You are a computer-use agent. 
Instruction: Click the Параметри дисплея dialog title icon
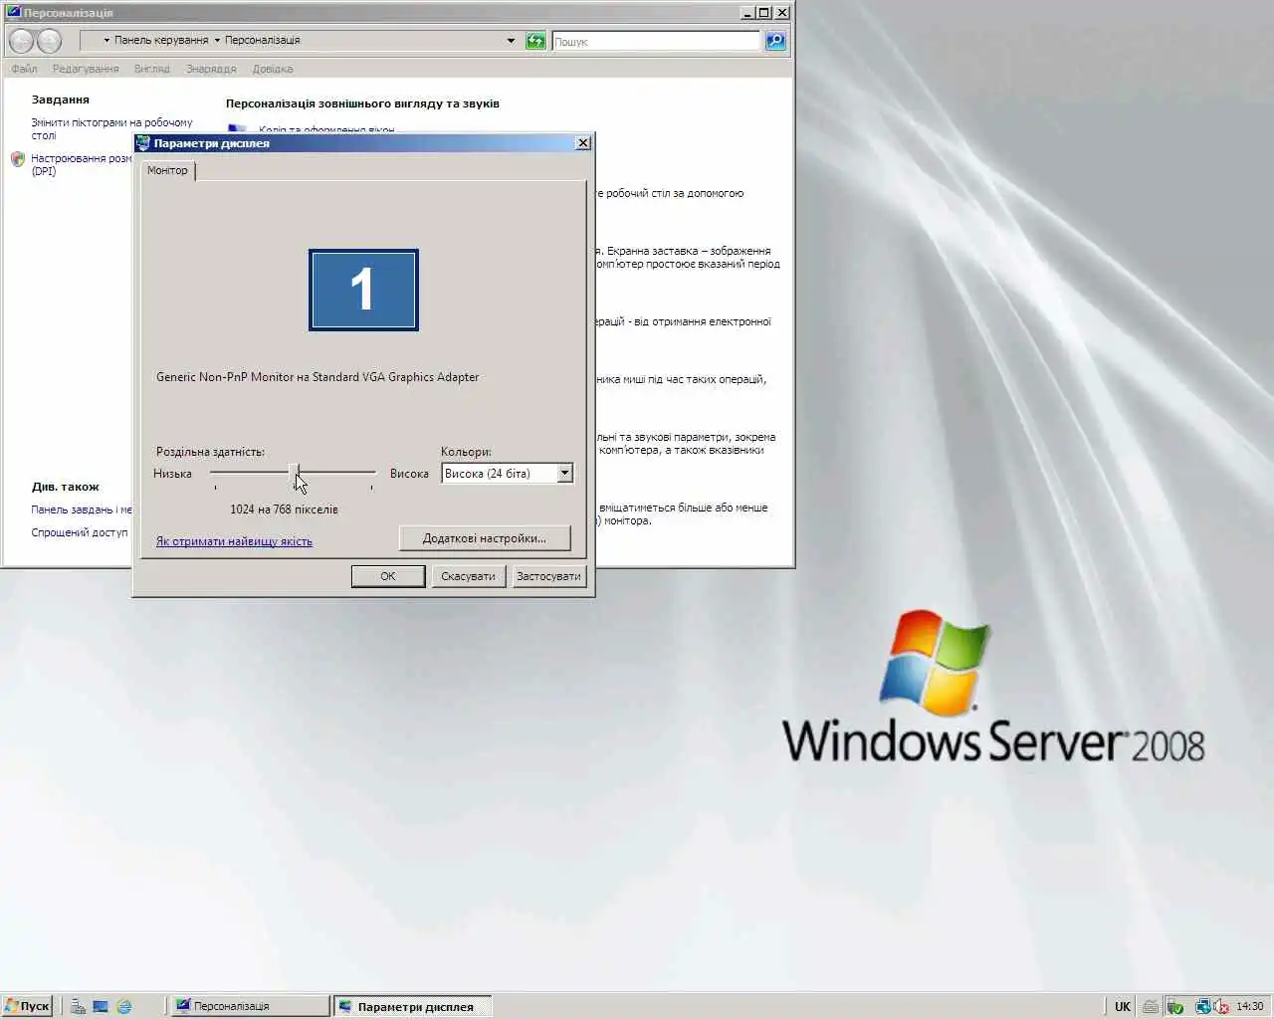tap(143, 143)
